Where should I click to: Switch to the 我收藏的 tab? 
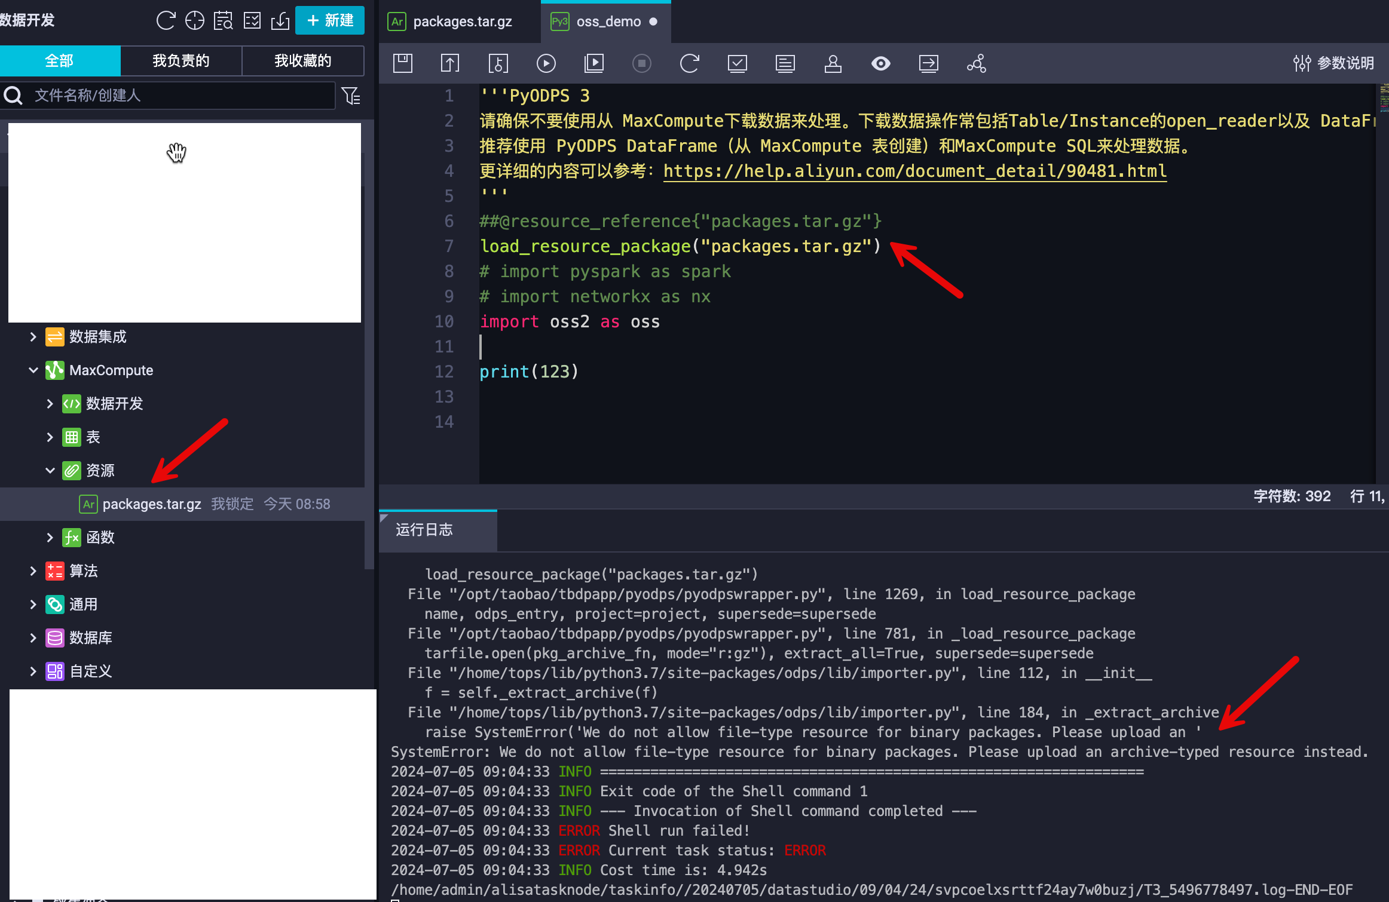pos(303,61)
